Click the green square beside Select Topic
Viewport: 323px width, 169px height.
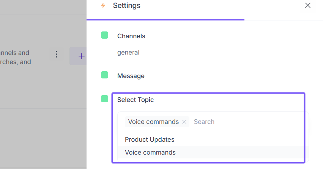pos(105,99)
